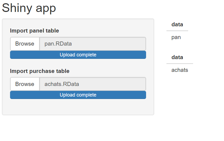
Task: Click white gap between pan and achats tables
Action: pos(179,47)
